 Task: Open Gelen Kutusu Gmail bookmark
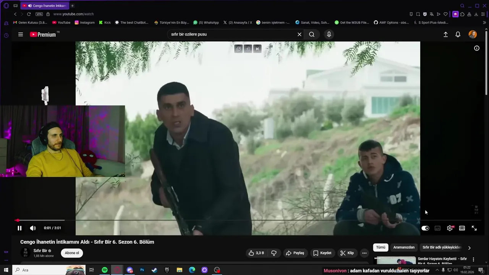point(30,23)
